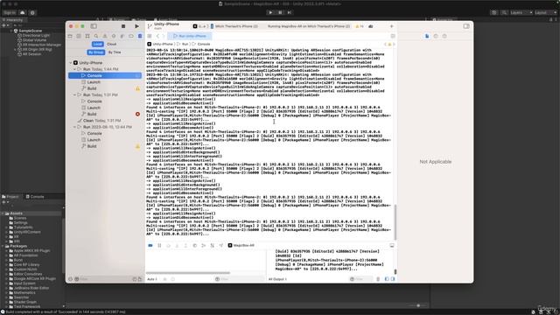This screenshot has width=560, height=315.
Task: Click Console in the jump bar
Action: coord(201,44)
